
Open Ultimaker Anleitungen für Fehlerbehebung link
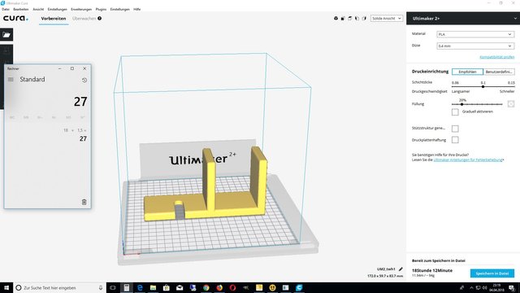click(x=468, y=160)
